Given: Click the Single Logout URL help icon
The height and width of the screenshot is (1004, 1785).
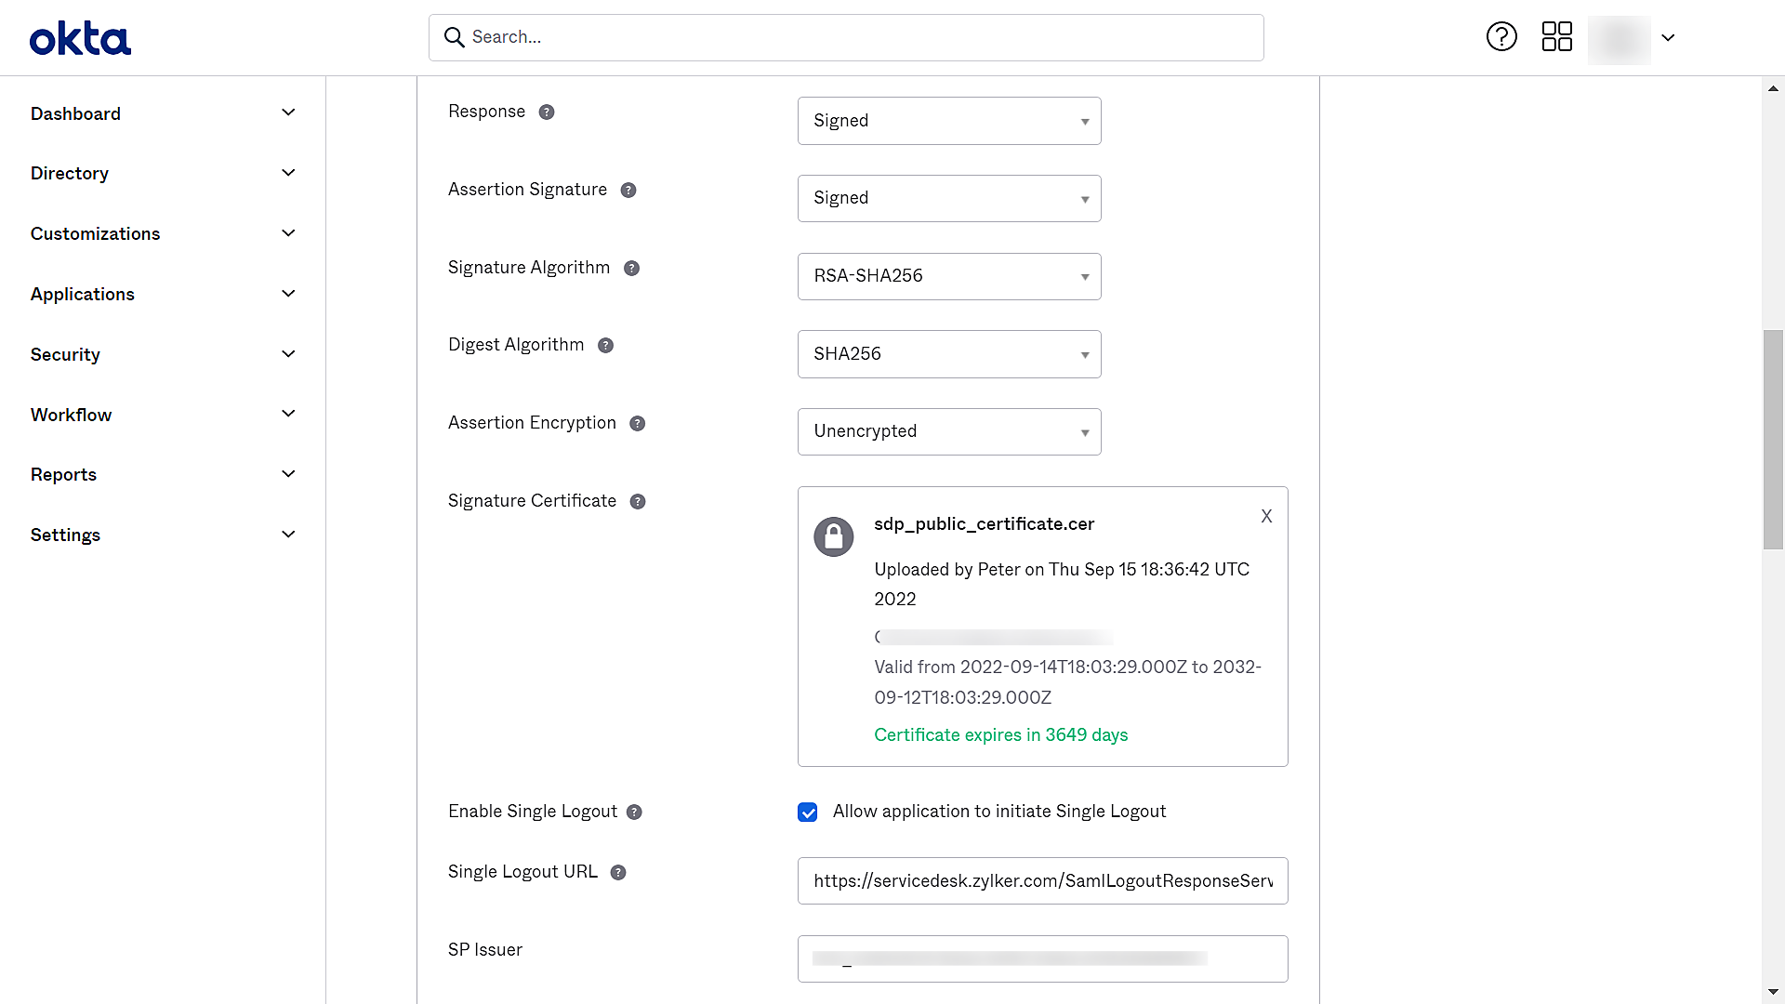Looking at the screenshot, I should 618,873.
